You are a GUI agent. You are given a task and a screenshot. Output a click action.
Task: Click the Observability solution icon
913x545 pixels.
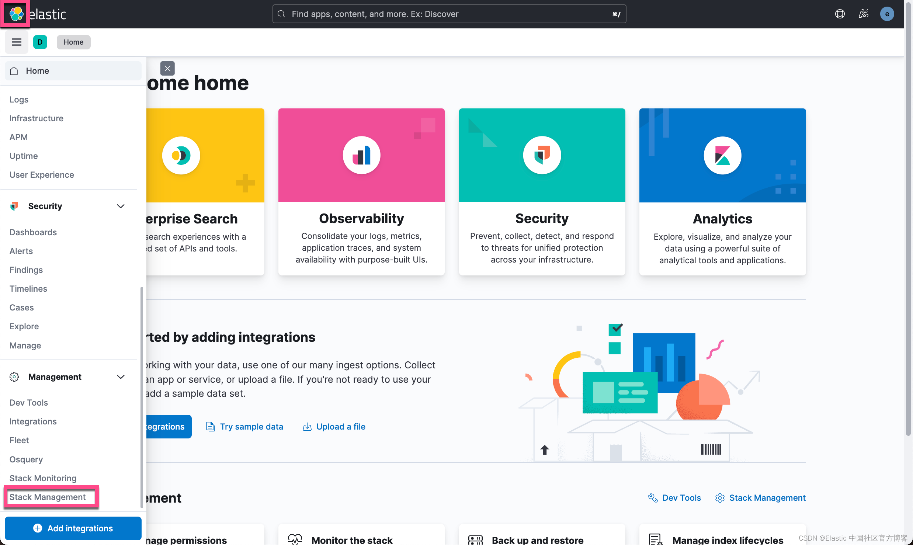tap(361, 155)
